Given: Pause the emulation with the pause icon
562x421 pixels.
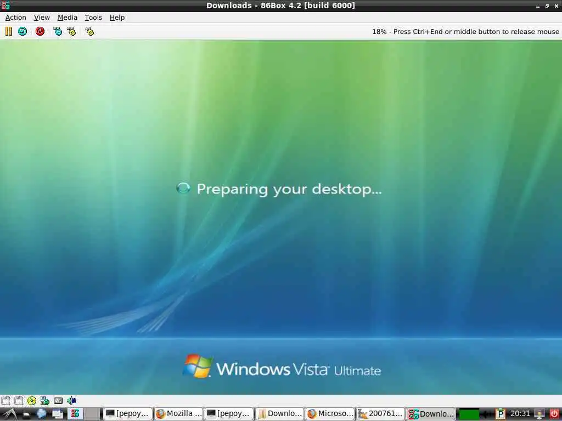Looking at the screenshot, I should (x=9, y=31).
